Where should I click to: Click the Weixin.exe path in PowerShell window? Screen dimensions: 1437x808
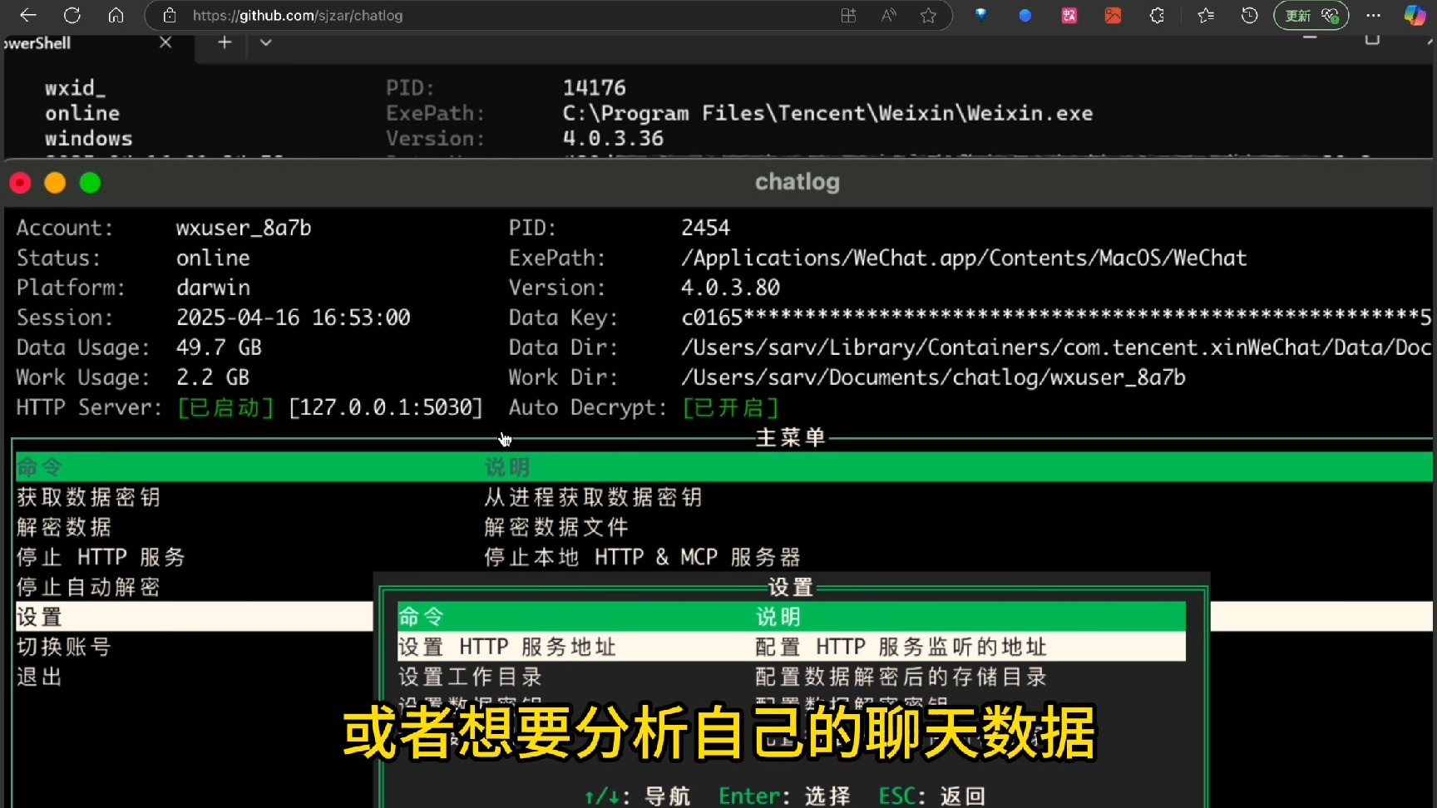click(x=827, y=113)
